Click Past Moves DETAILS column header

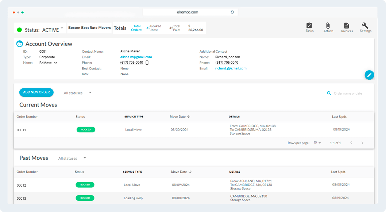tap(235, 172)
